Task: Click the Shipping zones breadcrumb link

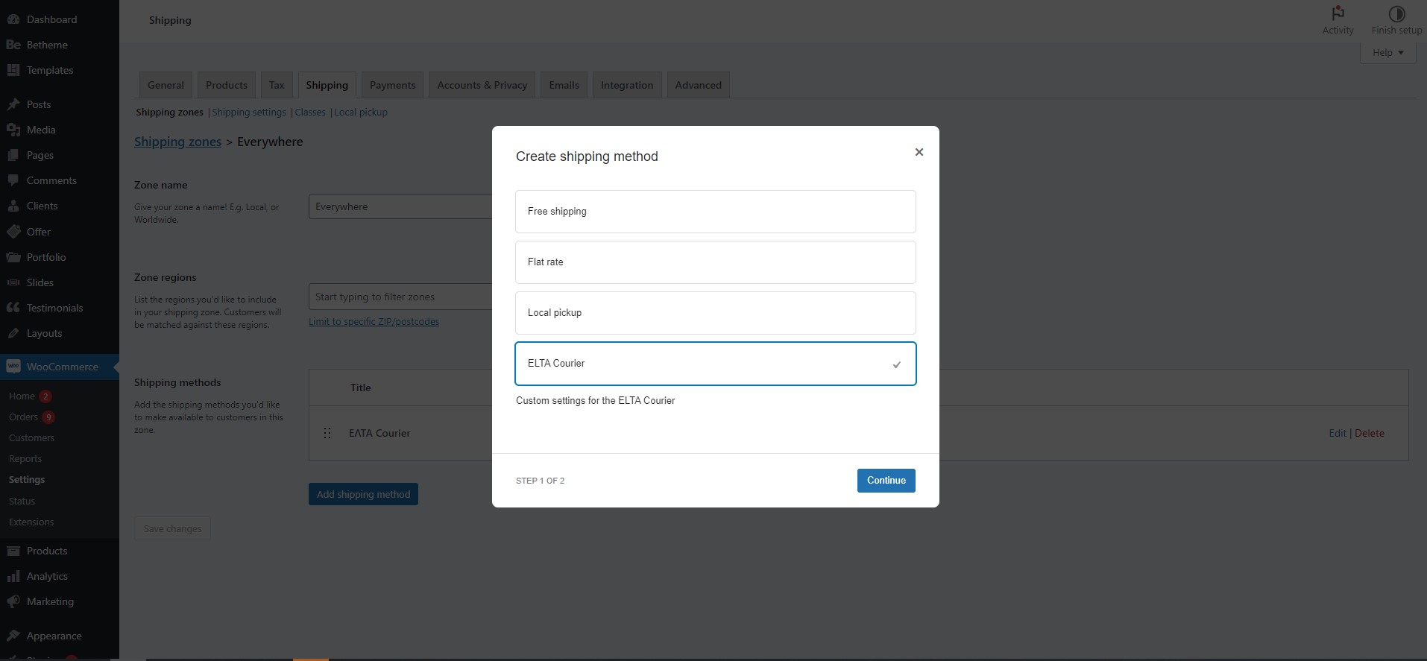Action: (177, 142)
